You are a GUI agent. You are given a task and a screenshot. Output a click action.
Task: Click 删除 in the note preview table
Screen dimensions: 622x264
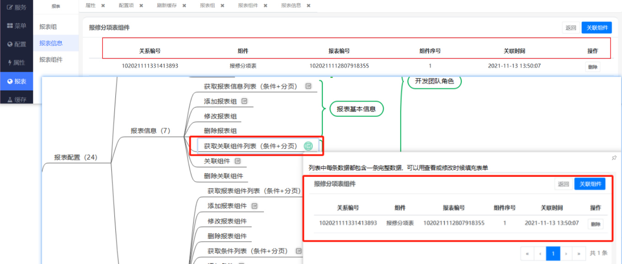[x=595, y=224]
